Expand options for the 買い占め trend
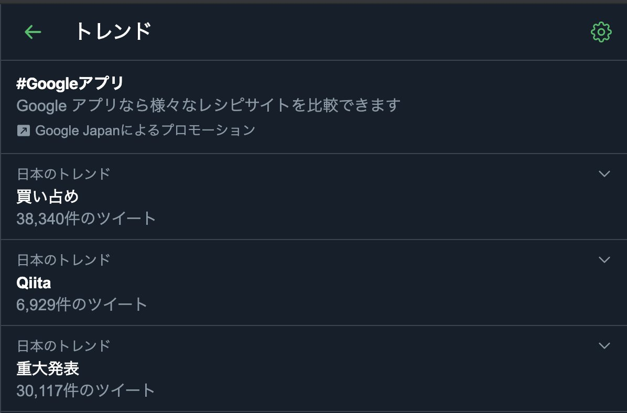The width and height of the screenshot is (627, 413). tap(604, 173)
